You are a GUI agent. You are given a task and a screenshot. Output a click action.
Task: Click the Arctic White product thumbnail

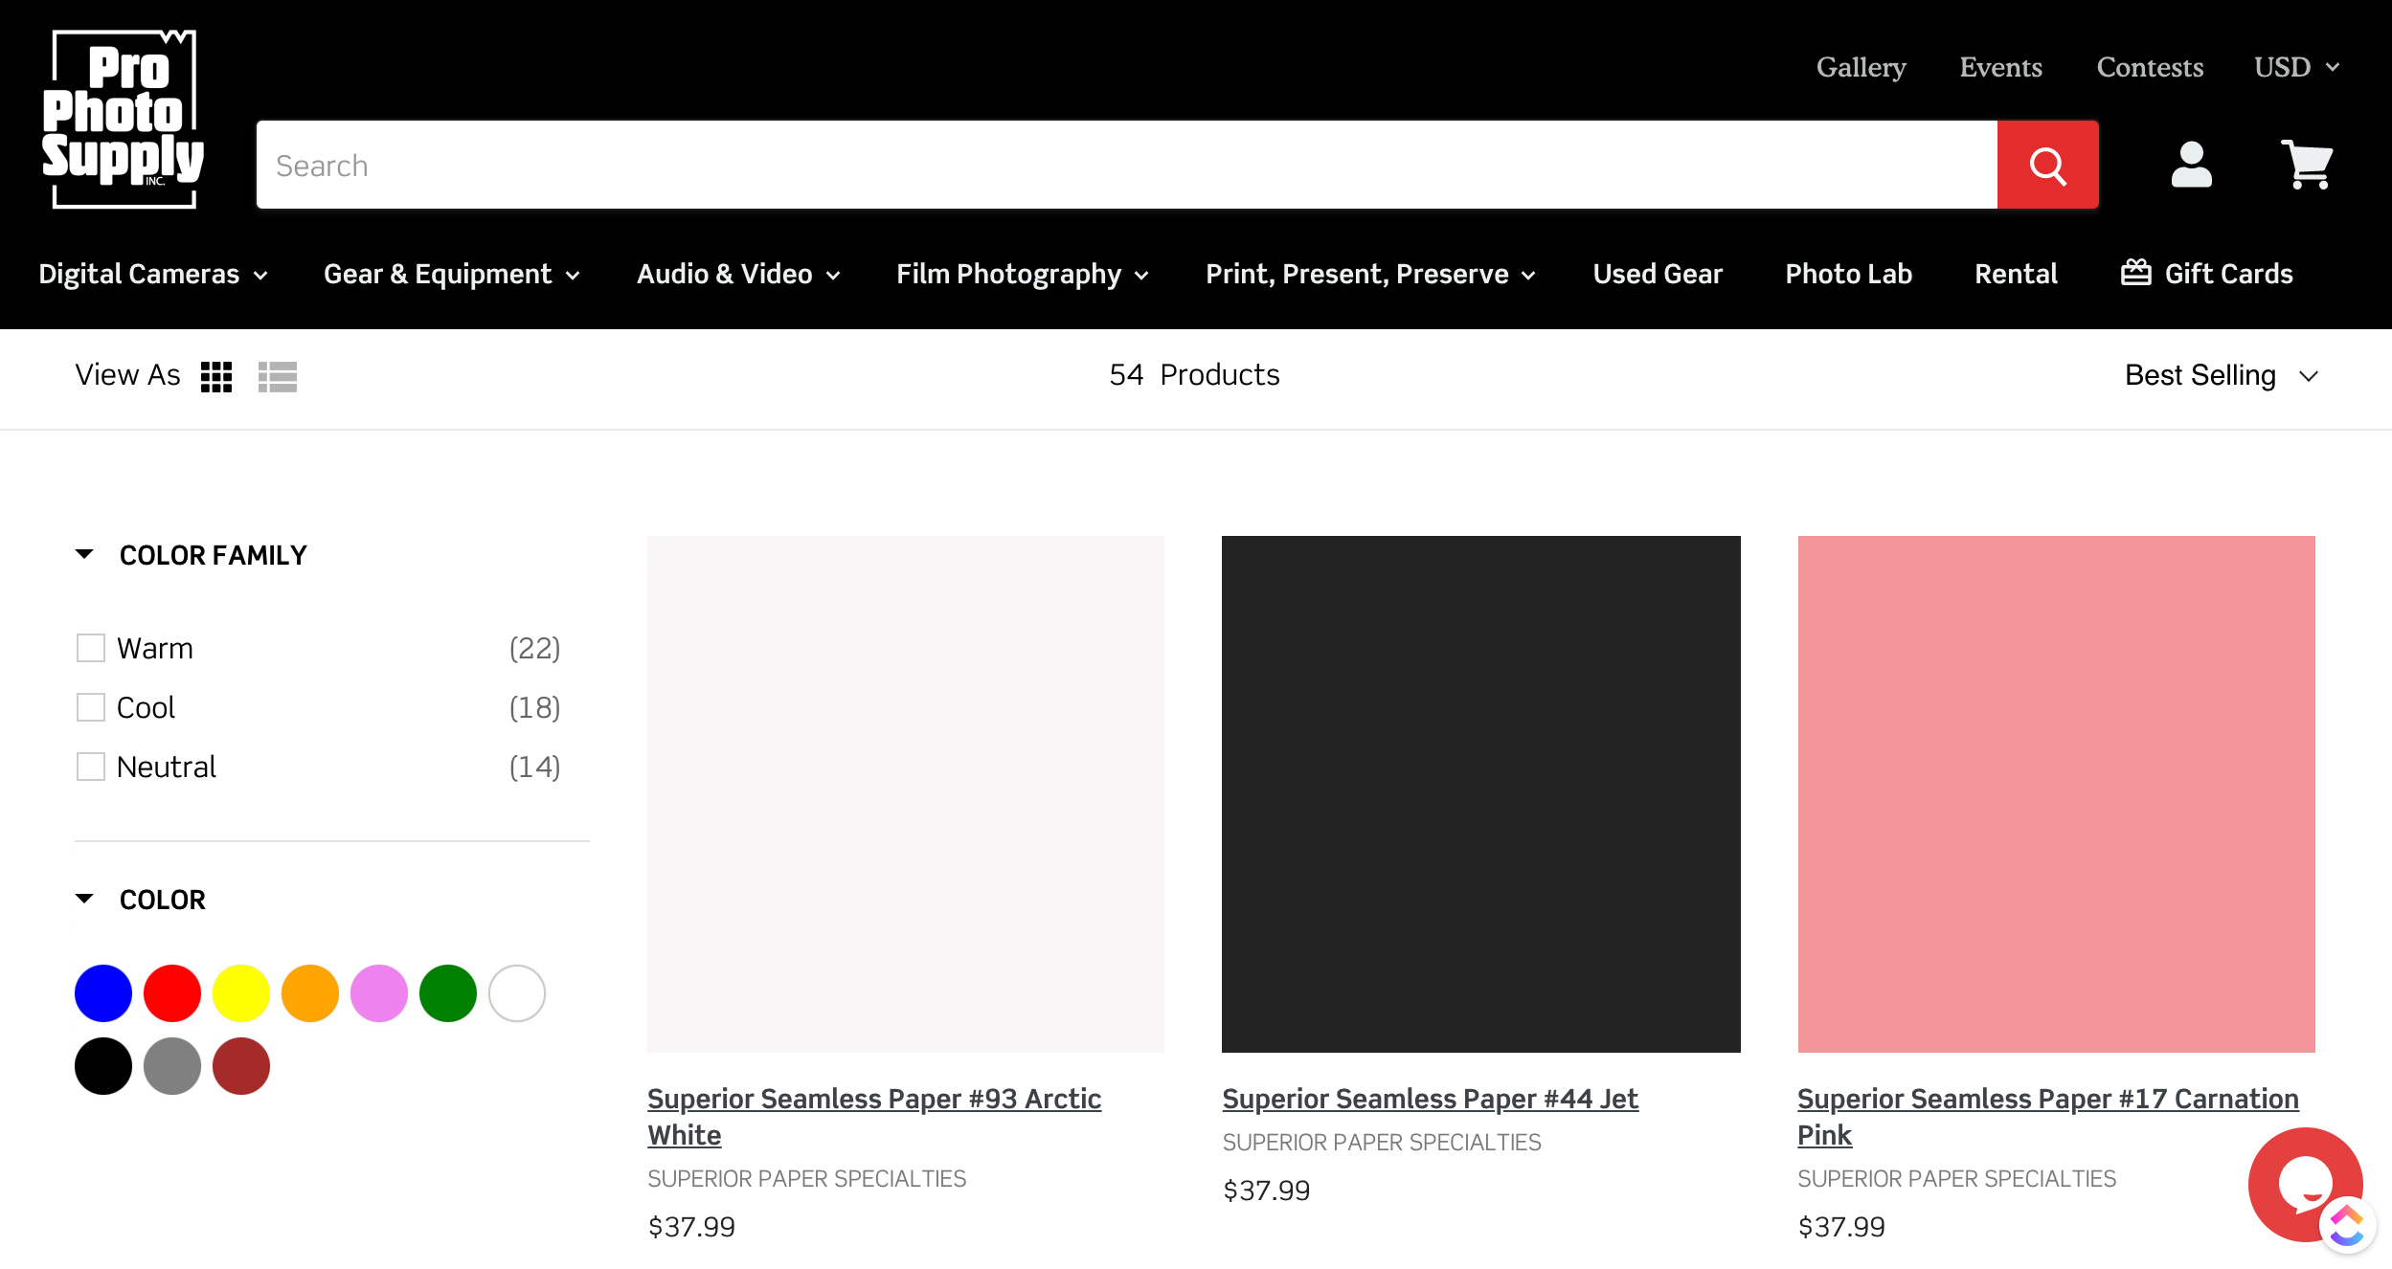click(906, 794)
